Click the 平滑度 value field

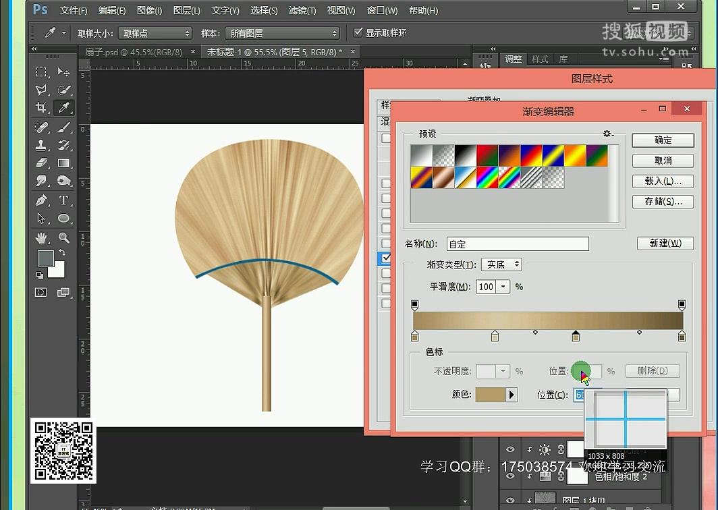pos(487,287)
